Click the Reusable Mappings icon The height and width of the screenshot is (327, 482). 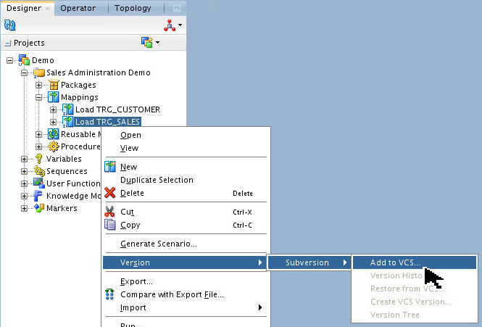click(53, 134)
